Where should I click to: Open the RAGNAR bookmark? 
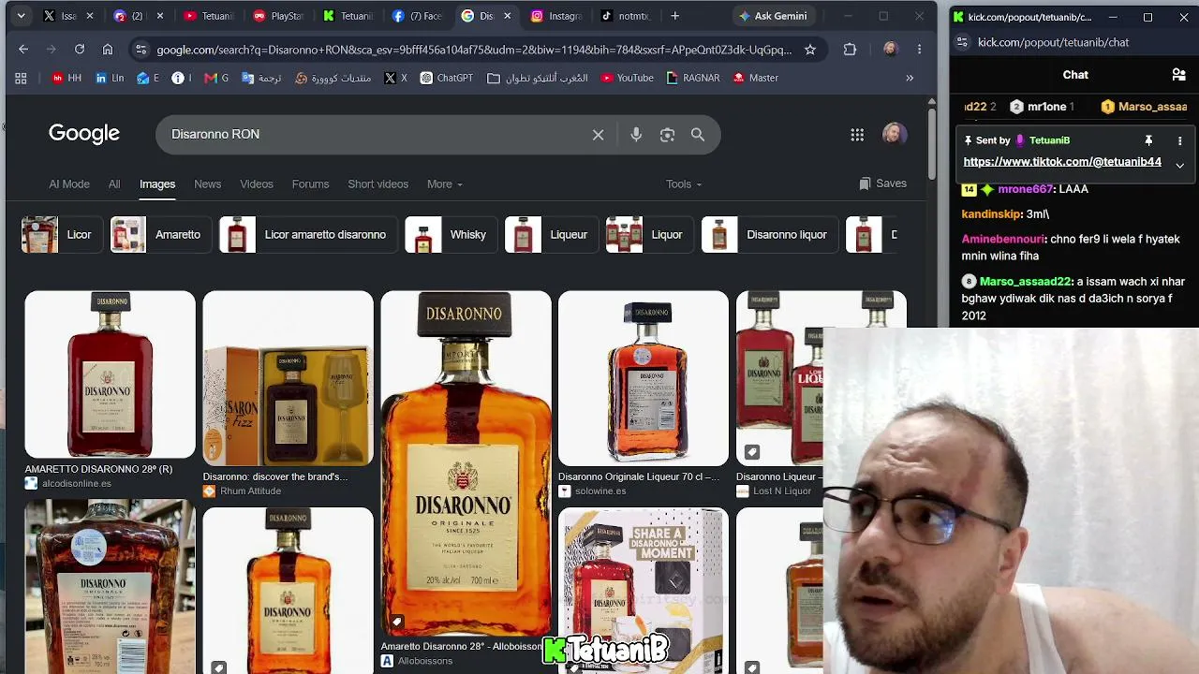point(693,78)
